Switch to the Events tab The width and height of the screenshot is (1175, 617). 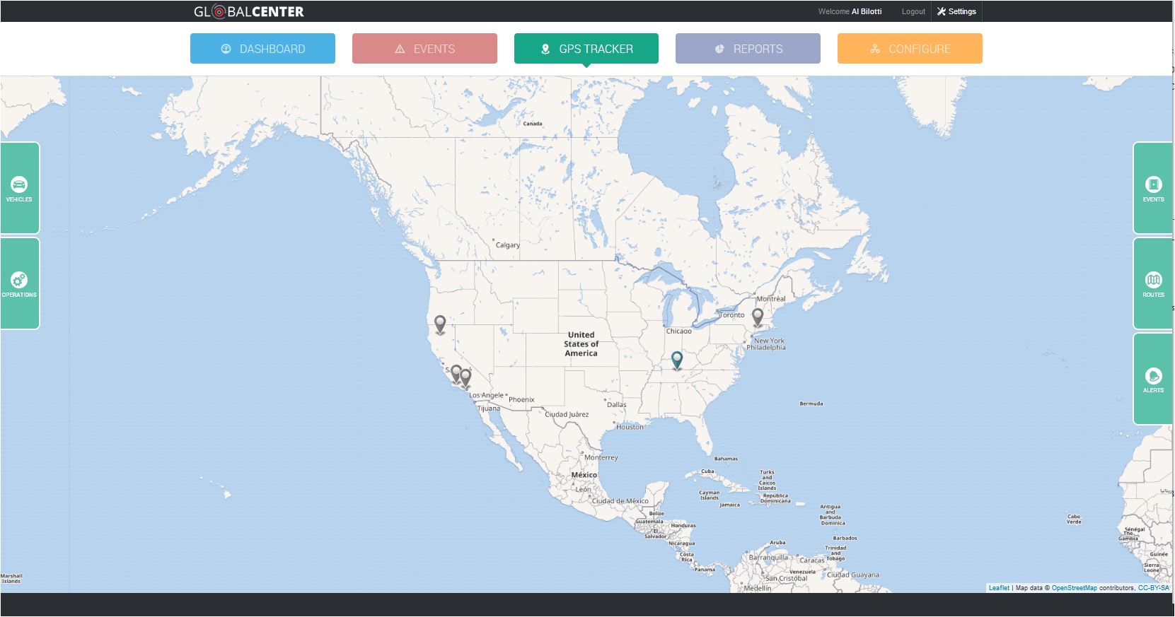point(424,49)
